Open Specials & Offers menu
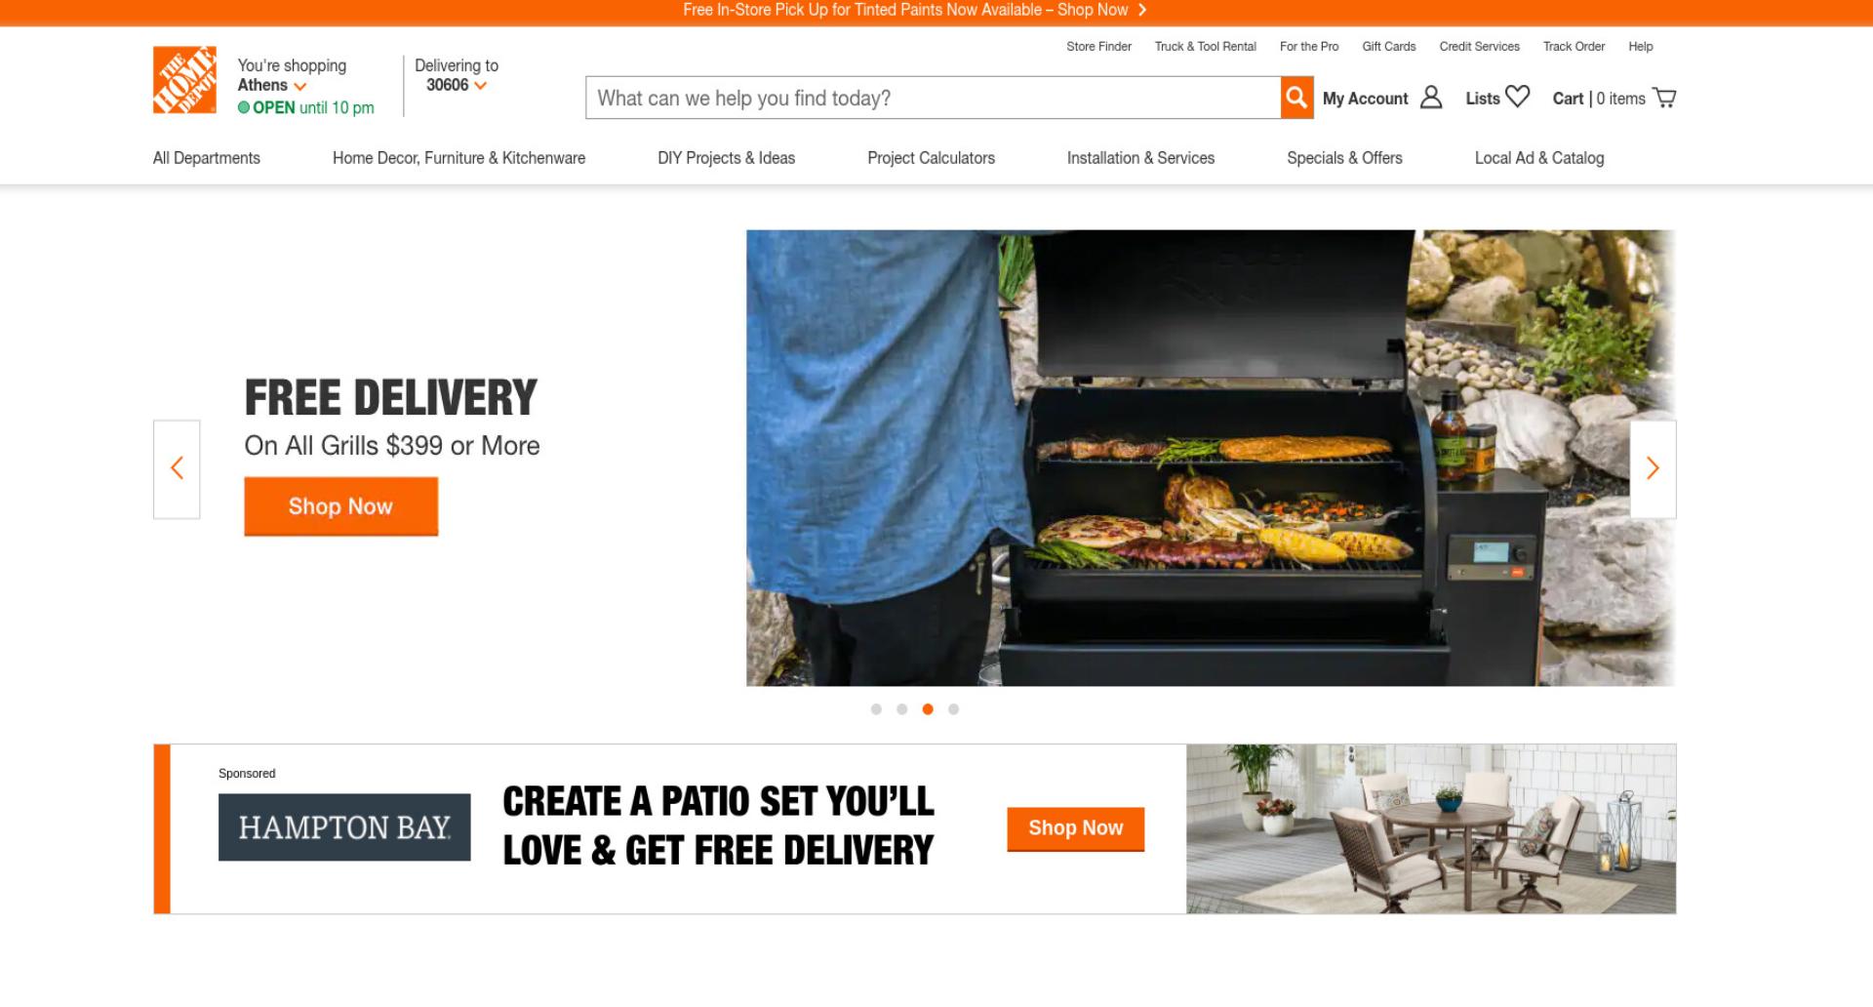Viewport: 1873px width, 1007px height. coord(1344,158)
